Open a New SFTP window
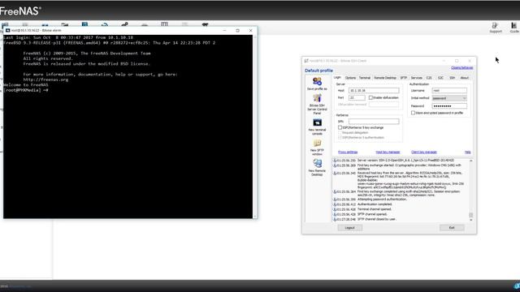520x292 pixels. 317,143
